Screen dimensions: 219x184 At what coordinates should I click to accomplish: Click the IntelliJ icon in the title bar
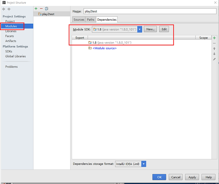pyautogui.click(x=4, y=2)
